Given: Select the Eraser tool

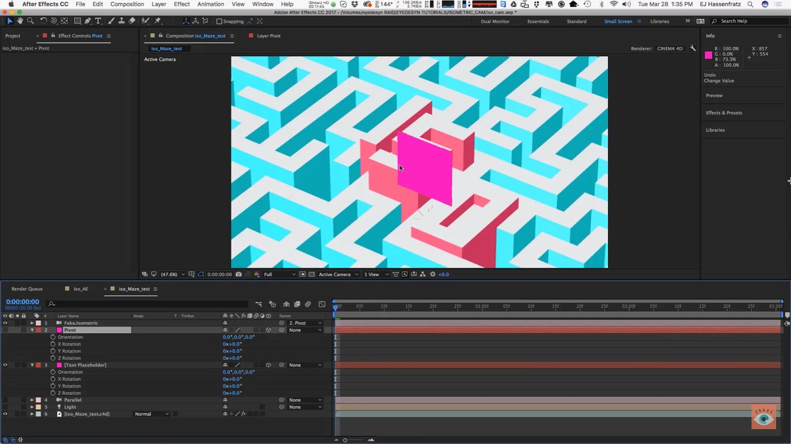Looking at the screenshot, I should coord(132,21).
